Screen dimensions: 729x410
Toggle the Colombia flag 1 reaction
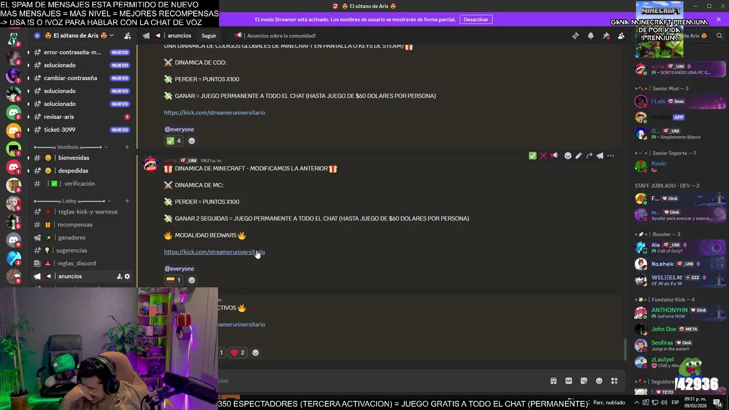174,280
